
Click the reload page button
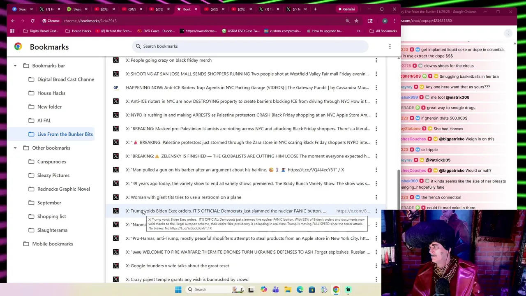pos(32,21)
